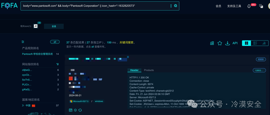Switch to the Header tab
This screenshot has width=270, height=115.
pyautogui.click(x=134, y=70)
